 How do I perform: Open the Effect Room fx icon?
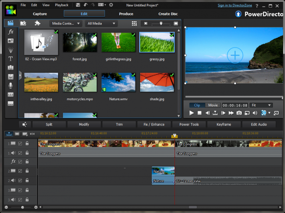[11, 32]
